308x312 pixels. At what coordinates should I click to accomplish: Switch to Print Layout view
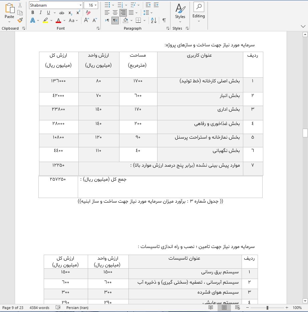click(x=224, y=307)
